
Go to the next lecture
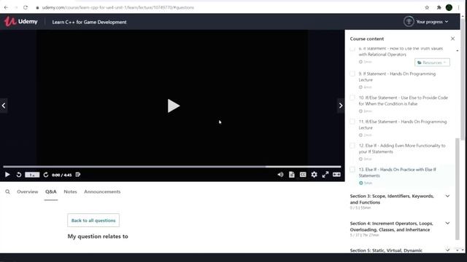341,106
